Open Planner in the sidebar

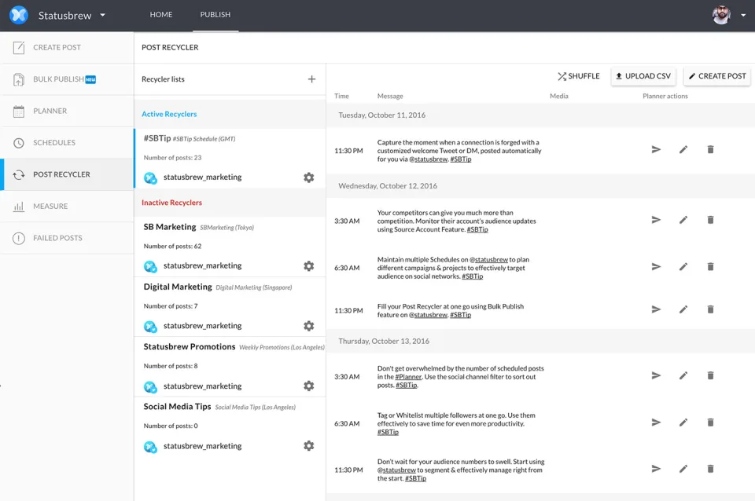67,111
